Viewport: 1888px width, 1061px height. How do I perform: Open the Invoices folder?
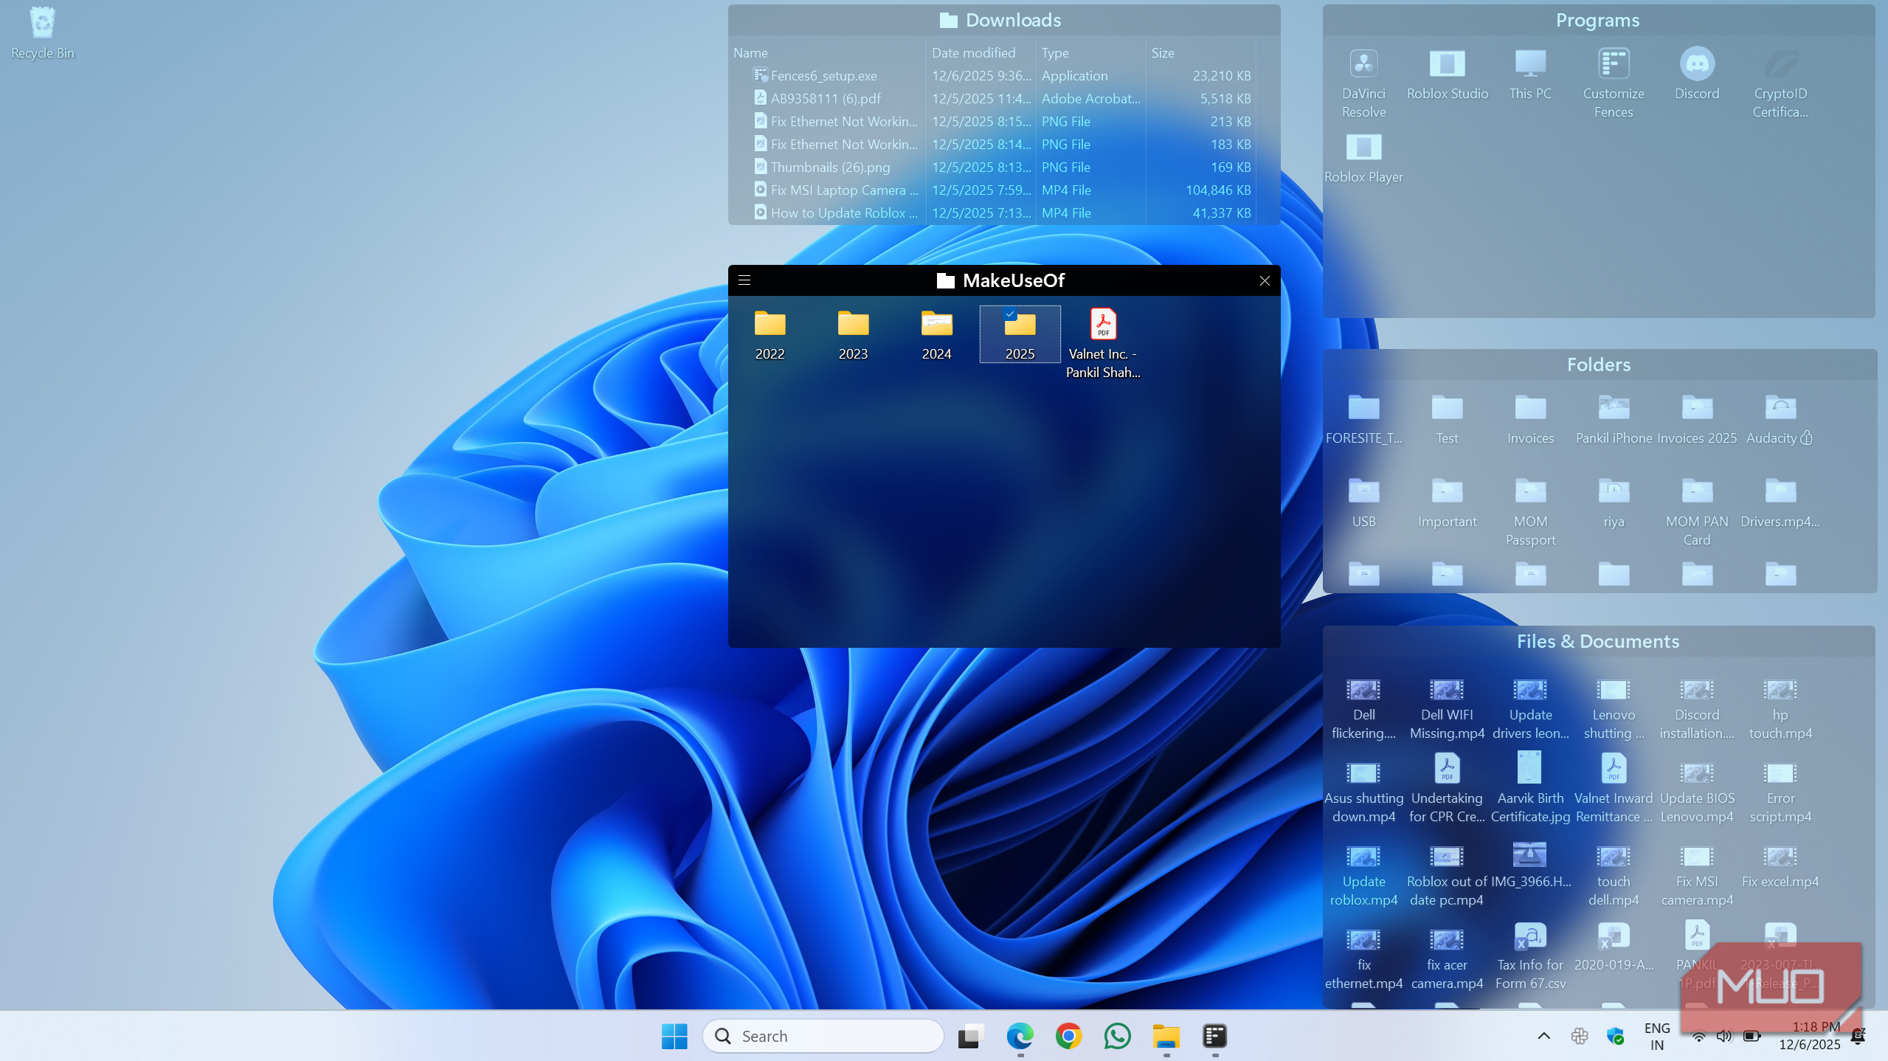(1530, 419)
